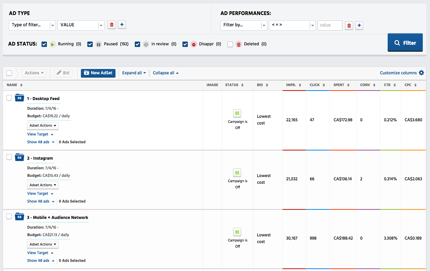Click the 2 - Instagram folder icon
The image size is (430, 271).
pos(19,157)
